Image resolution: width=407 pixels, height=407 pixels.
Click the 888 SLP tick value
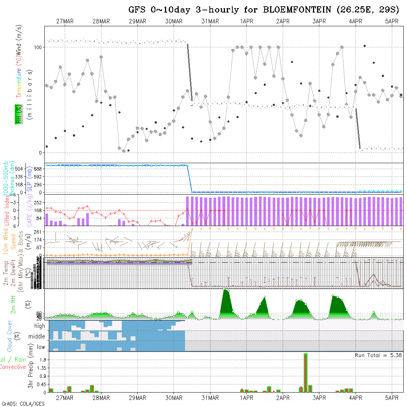click(x=38, y=169)
